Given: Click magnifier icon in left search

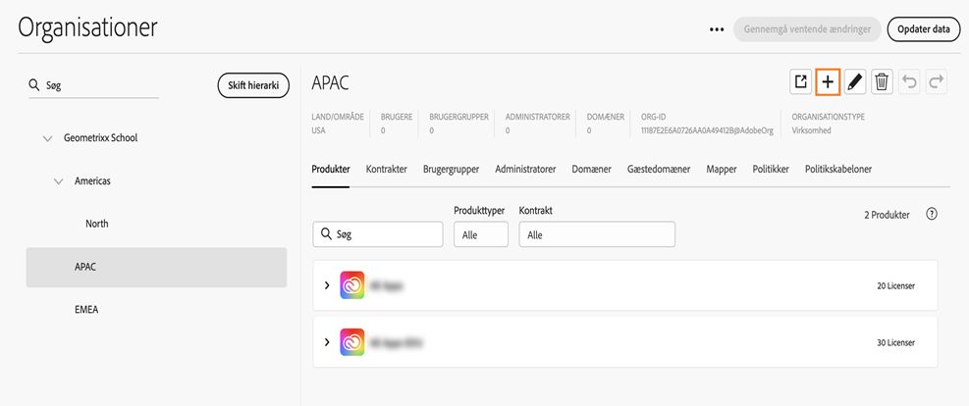Looking at the screenshot, I should pos(34,85).
